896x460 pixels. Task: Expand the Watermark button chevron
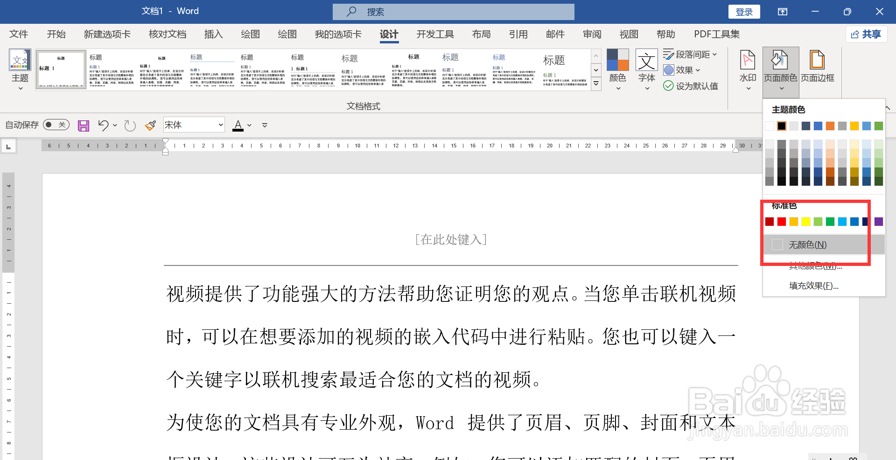tap(748, 88)
